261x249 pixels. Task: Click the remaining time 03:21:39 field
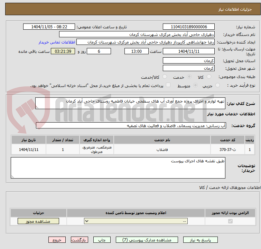pyautogui.click(x=63, y=51)
